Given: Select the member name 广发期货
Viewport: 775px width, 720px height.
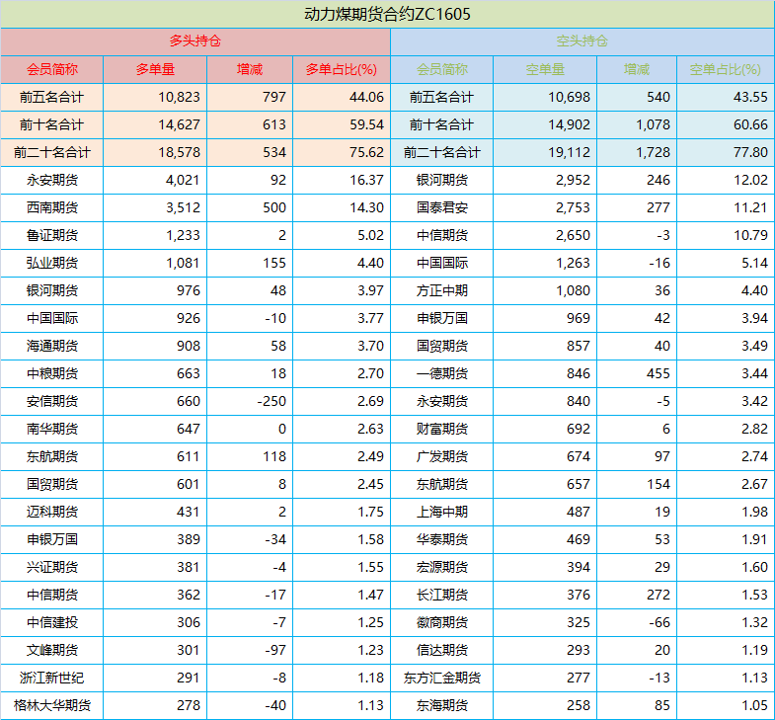Looking at the screenshot, I should 442,457.
